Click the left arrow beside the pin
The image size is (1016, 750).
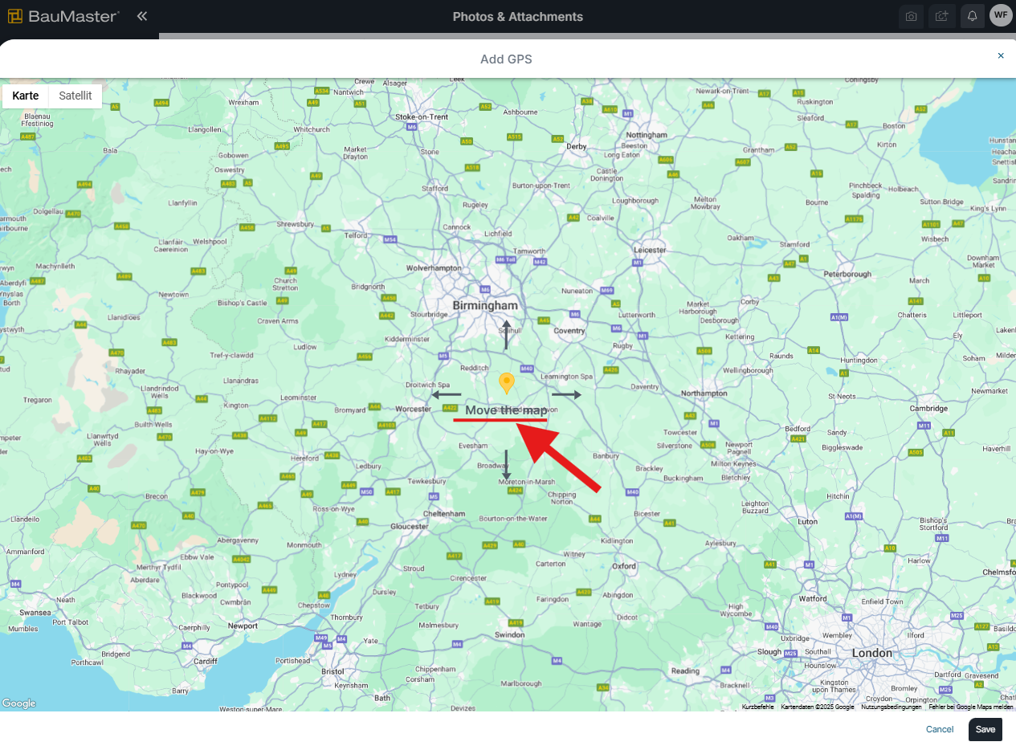point(447,394)
